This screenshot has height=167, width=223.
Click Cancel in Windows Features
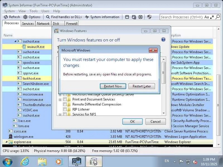[156, 122]
